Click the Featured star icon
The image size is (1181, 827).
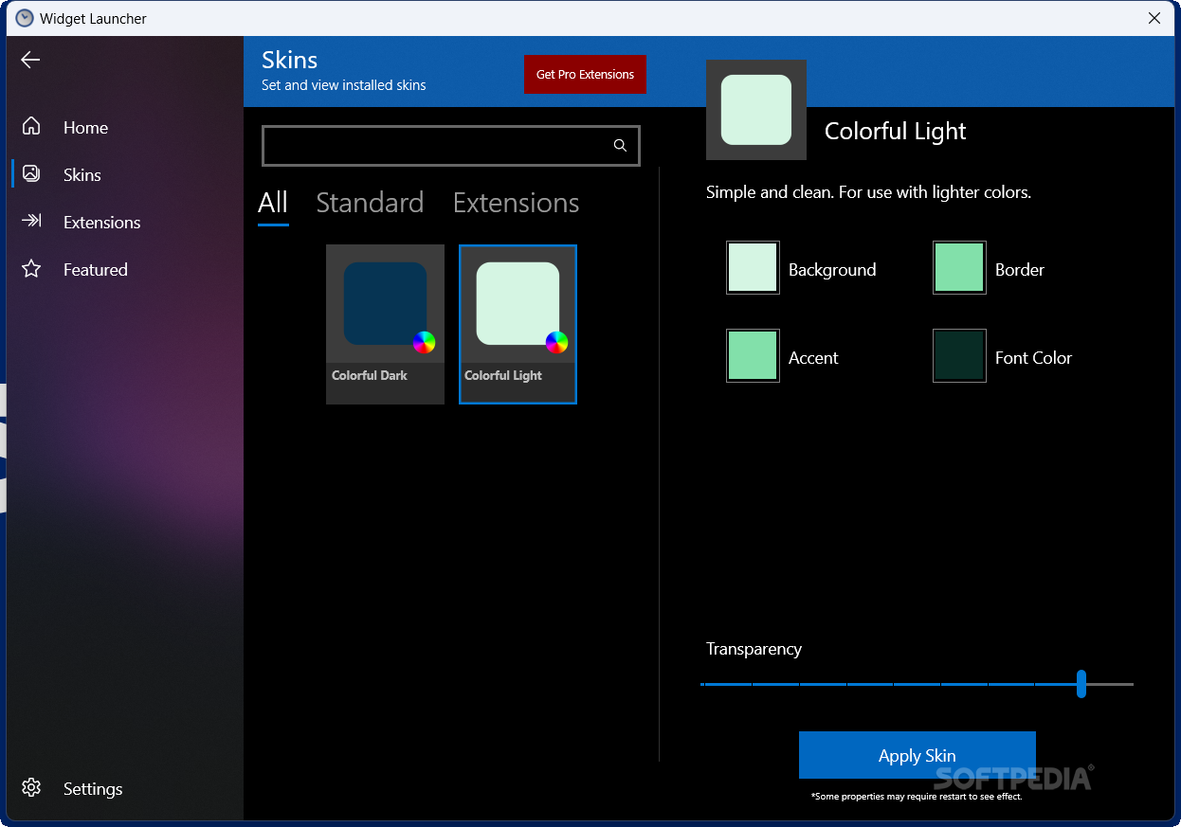click(31, 269)
